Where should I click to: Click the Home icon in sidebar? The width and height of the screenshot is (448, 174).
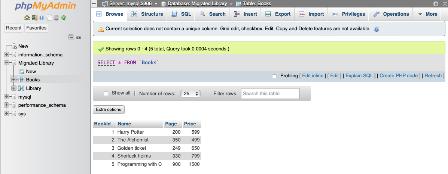pos(27,18)
